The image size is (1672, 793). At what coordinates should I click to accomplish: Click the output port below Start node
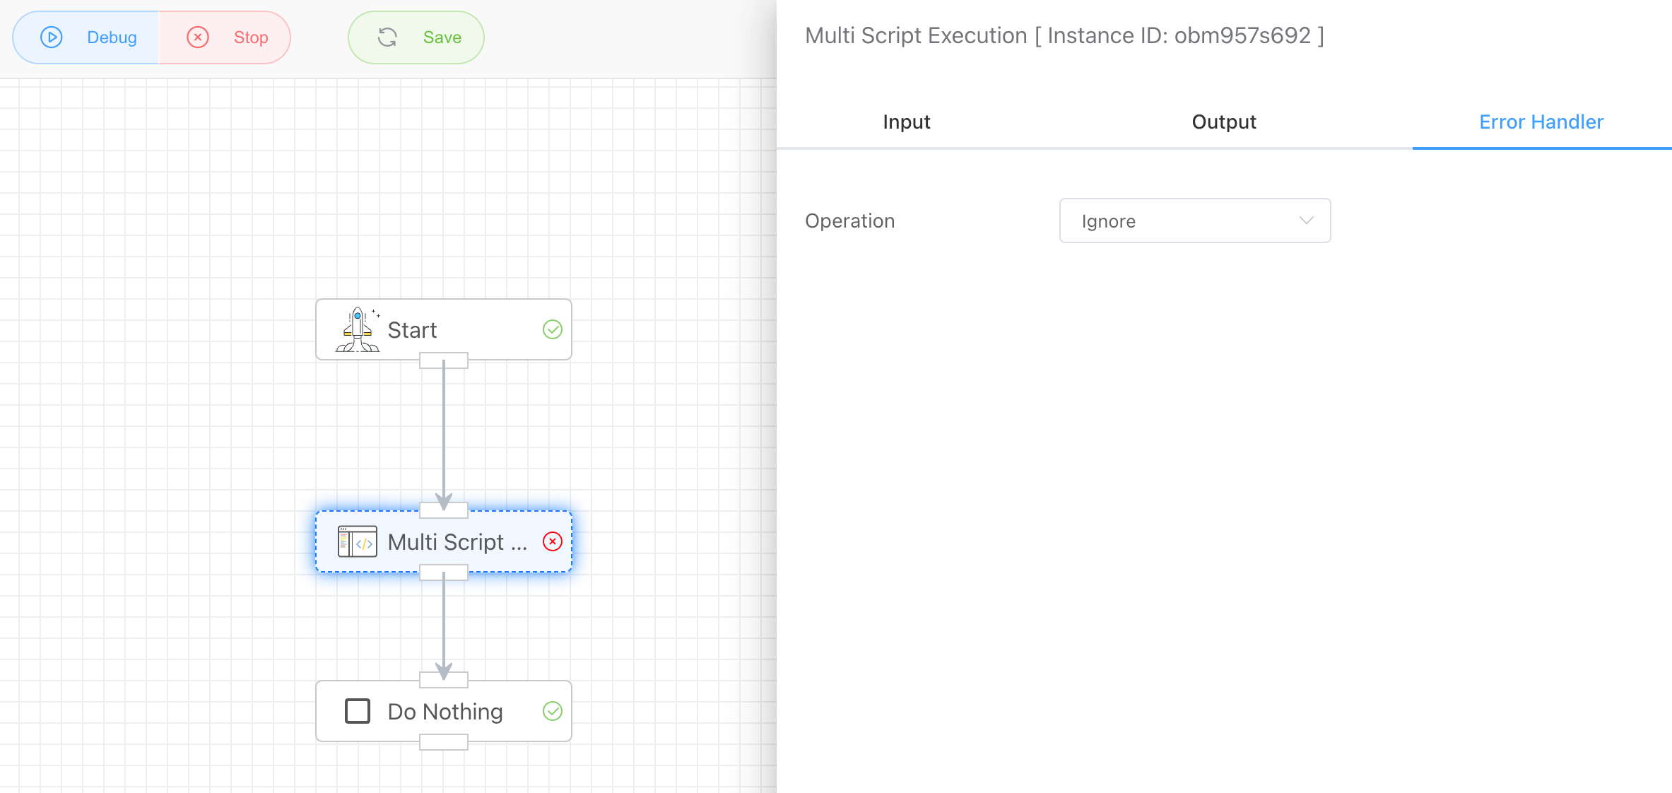click(x=443, y=361)
